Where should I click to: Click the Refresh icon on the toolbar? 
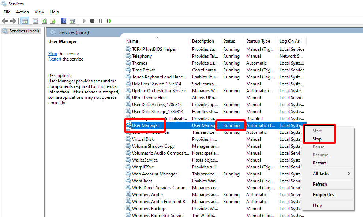tap(44, 21)
